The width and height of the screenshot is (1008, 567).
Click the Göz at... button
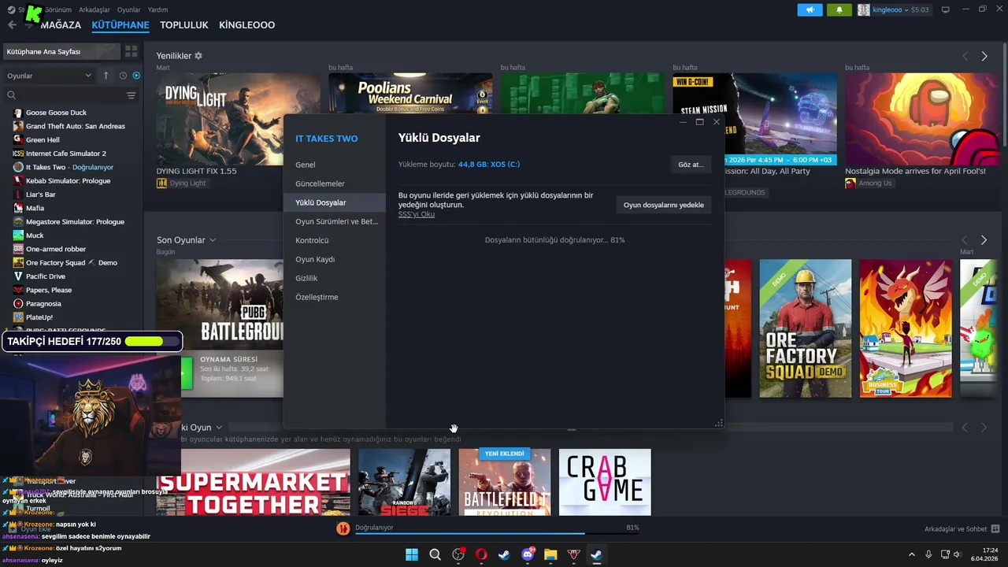[691, 165]
